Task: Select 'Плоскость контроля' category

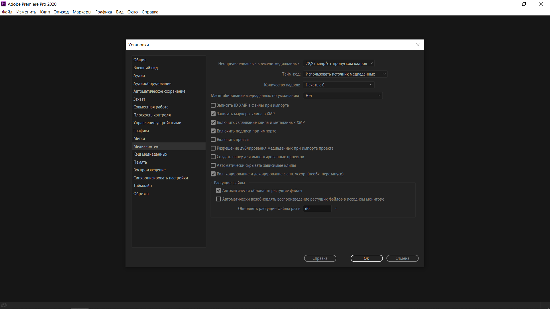Action: pyautogui.click(x=168, y=115)
